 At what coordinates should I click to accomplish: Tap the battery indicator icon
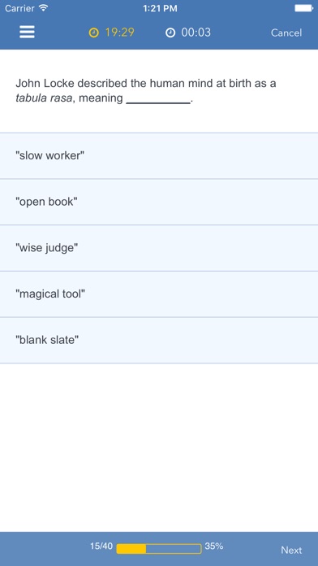[x=303, y=8]
